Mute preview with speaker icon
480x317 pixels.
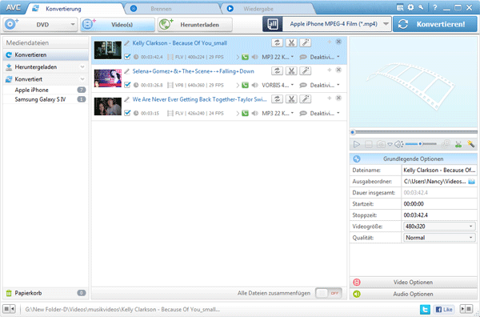(x=398, y=144)
